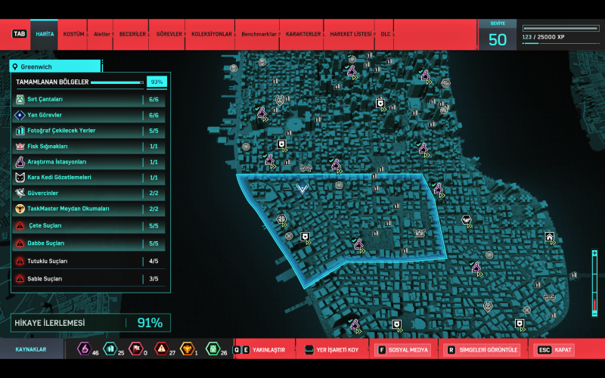
Task: Click the KAYNAKLAR label
Action: click(31, 349)
